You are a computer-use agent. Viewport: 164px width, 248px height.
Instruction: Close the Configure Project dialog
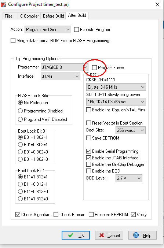coord(157,4)
